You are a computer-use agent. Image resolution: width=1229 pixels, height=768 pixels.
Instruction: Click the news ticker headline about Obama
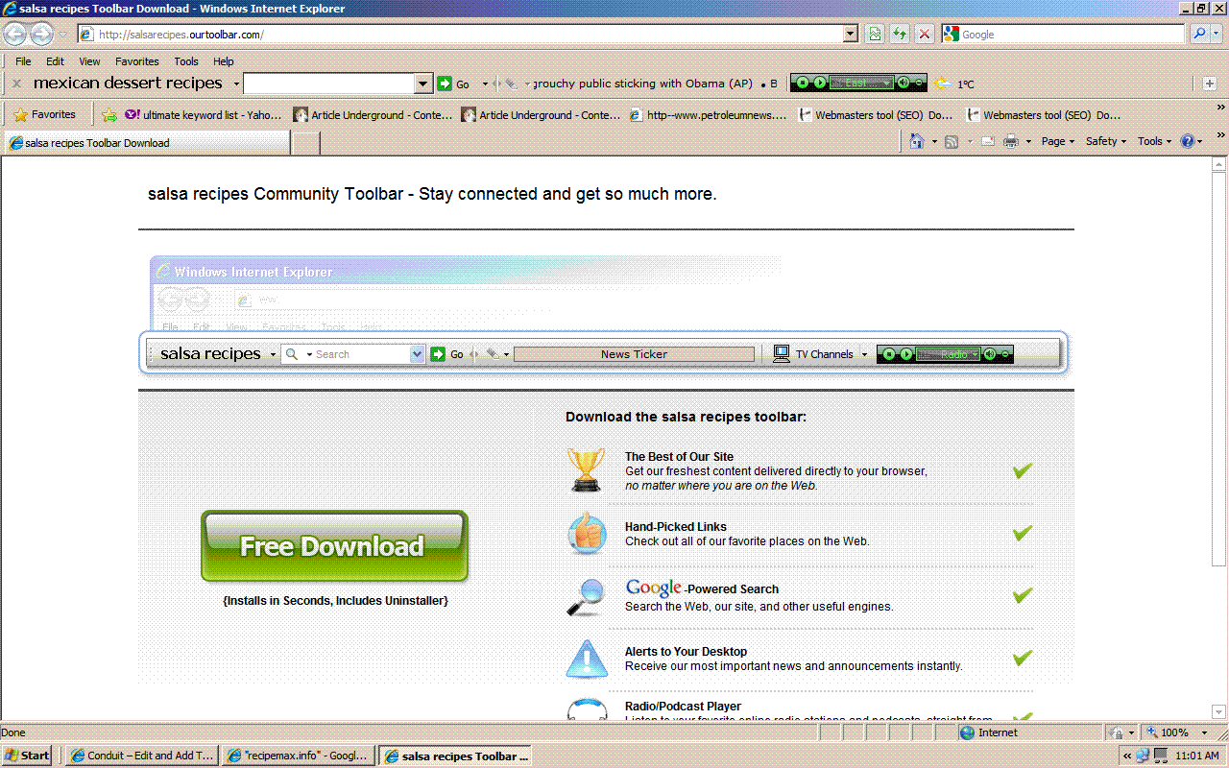point(643,84)
